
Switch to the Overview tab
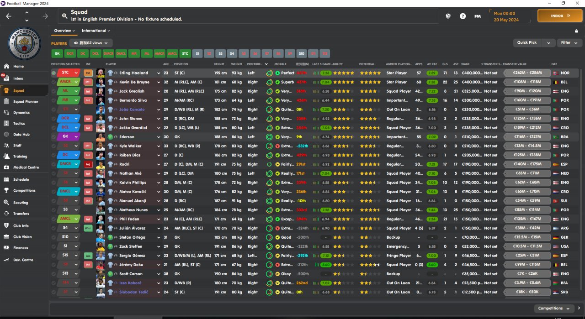[x=64, y=31]
